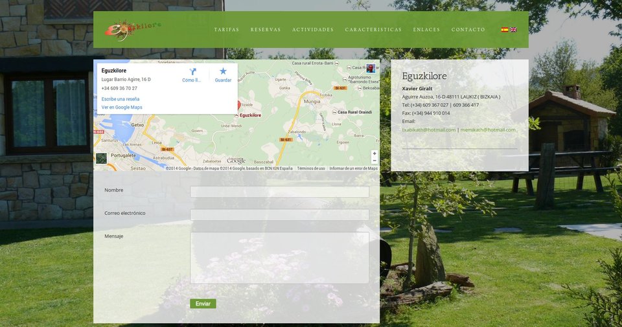The height and width of the screenshot is (327, 622).
Task: Open the Caracteristicas menu item
Action: [373, 30]
